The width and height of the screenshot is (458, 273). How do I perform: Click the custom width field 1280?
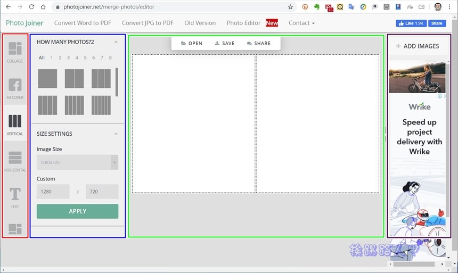[x=53, y=192]
